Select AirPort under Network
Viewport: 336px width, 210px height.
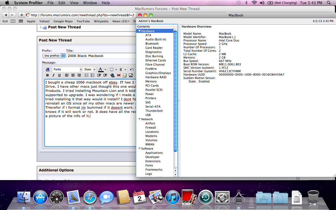(x=150, y=123)
